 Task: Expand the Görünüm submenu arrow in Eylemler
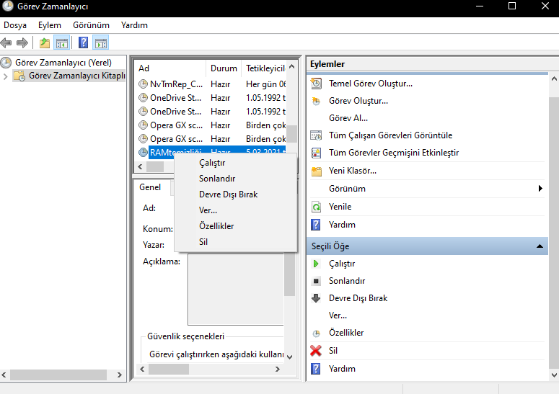click(540, 189)
